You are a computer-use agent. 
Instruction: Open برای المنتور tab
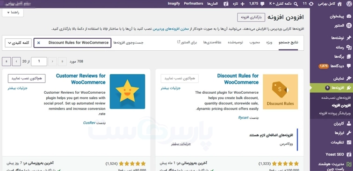coord(187,42)
